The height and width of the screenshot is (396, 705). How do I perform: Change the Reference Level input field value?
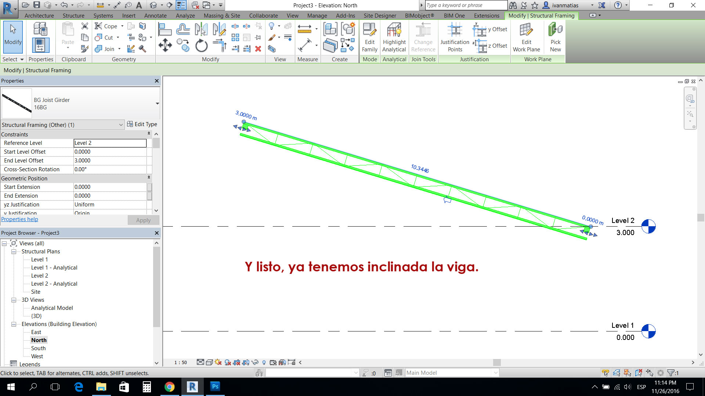point(110,143)
